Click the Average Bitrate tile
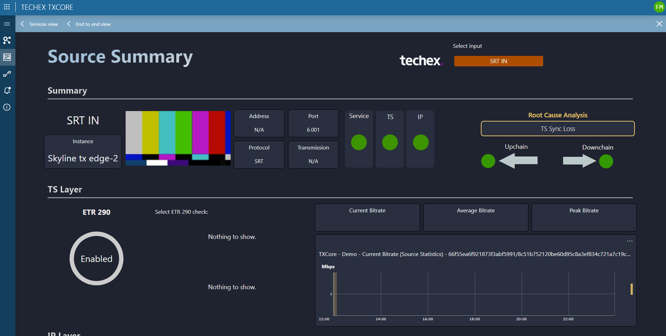666x336 pixels. pyautogui.click(x=476, y=218)
